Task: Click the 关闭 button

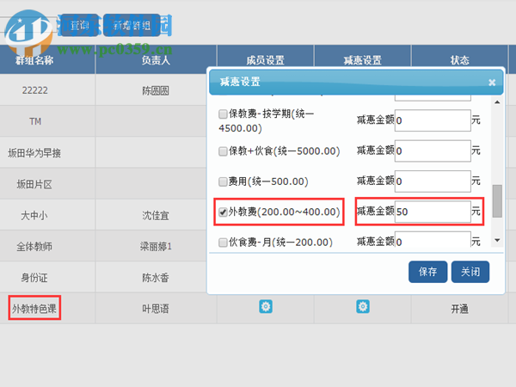Action: (x=470, y=272)
